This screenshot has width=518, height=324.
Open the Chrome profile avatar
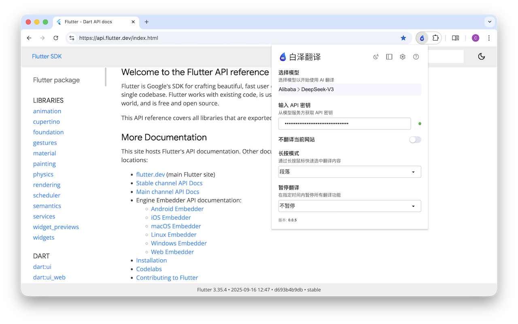[476, 38]
